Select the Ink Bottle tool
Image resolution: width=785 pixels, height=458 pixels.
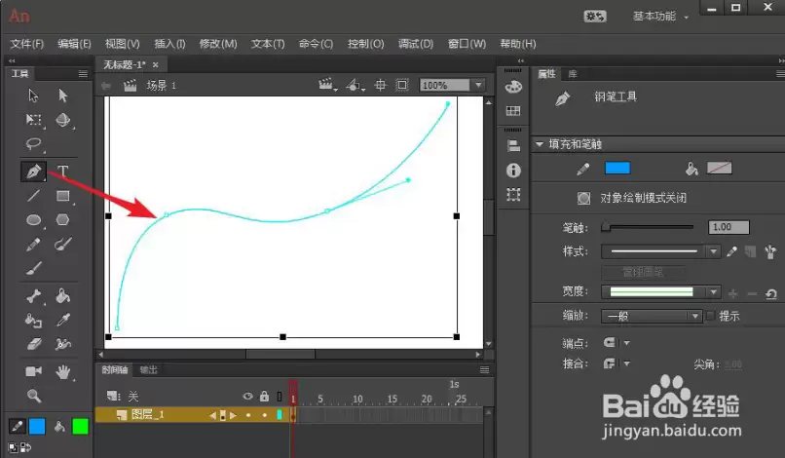pos(33,321)
